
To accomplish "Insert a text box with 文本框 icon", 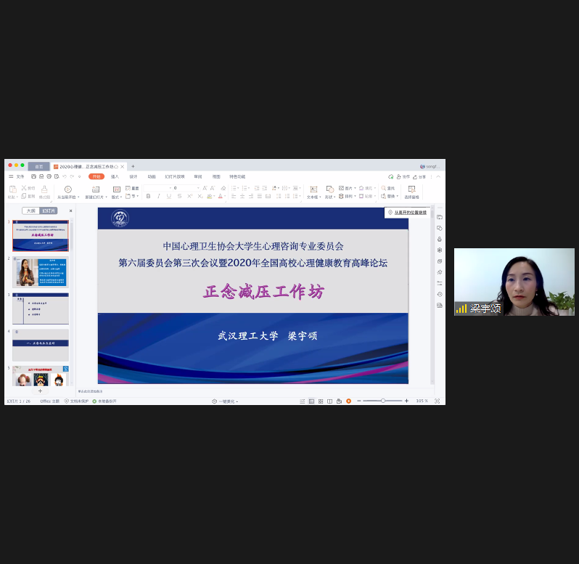I will pos(313,189).
